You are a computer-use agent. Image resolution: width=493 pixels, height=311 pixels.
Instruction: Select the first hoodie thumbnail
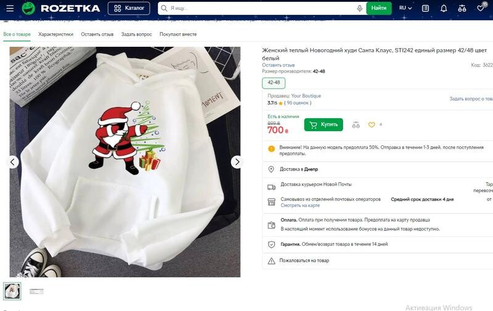pos(12,291)
